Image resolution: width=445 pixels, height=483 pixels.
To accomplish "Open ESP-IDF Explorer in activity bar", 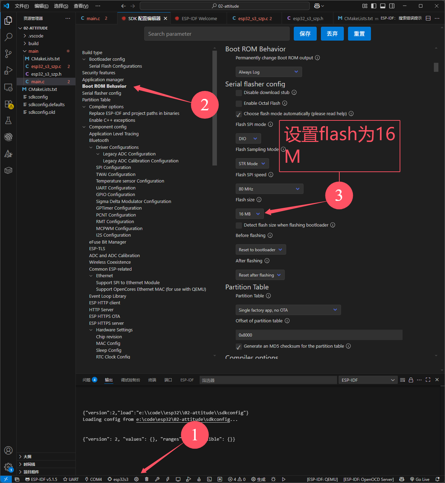I will 8,137.
